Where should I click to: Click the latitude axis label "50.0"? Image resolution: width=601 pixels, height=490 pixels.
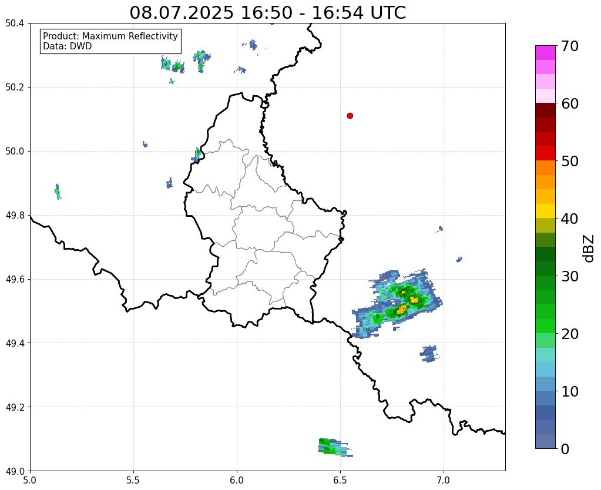15,152
